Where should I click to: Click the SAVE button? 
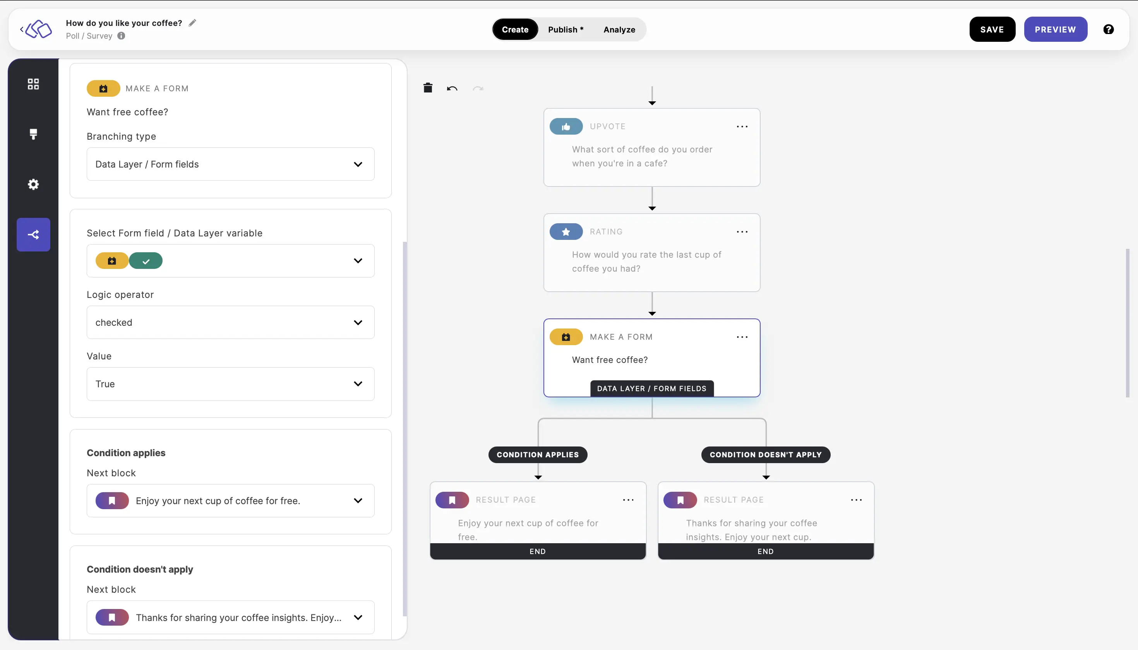pos(992,29)
